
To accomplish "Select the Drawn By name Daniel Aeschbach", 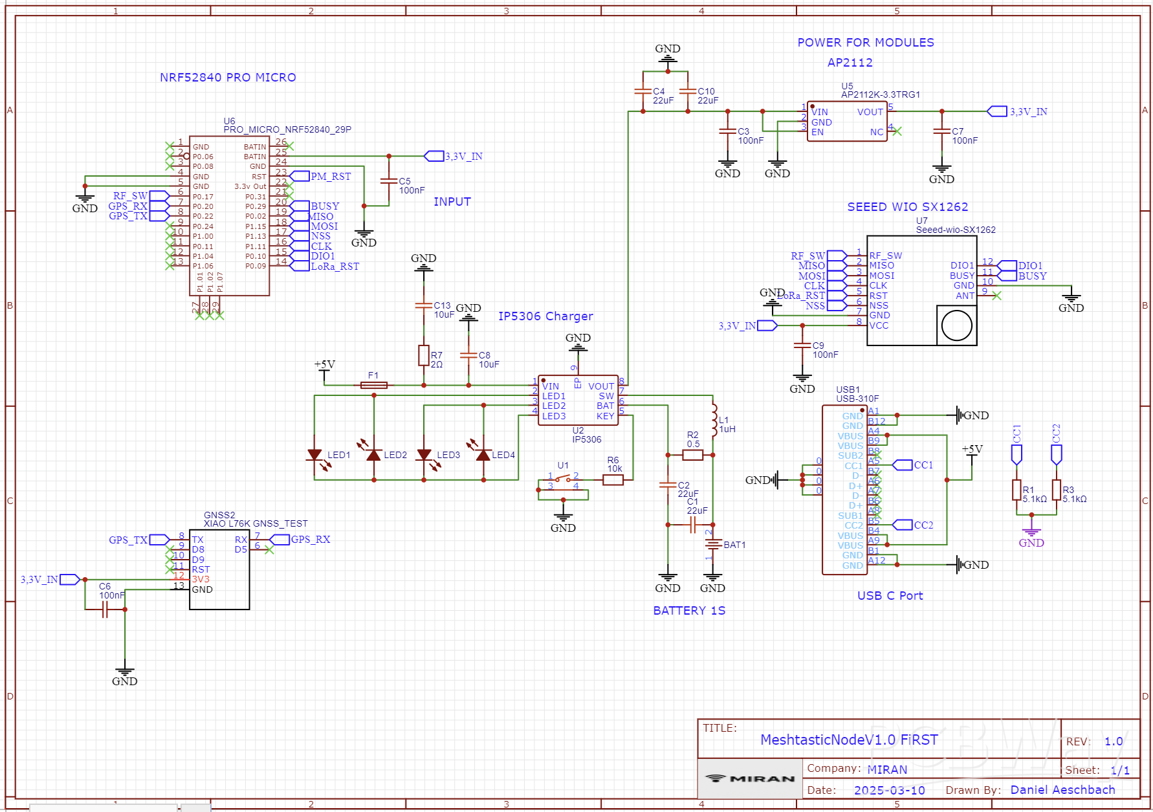I will (1062, 790).
